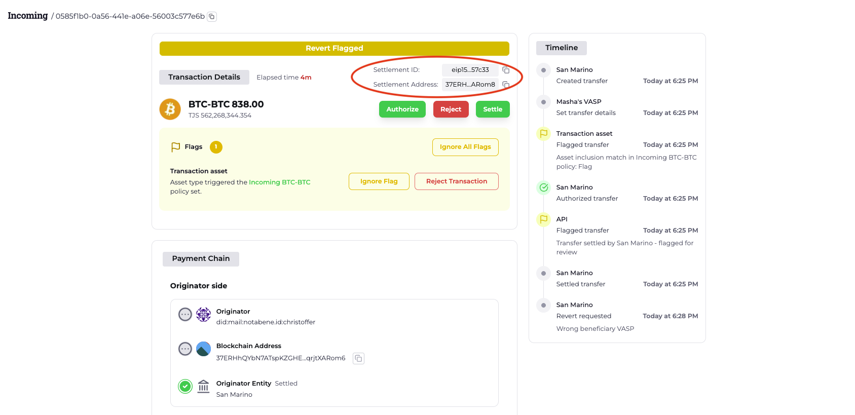
Task: Click the truncated blockchain address 37ERHhQYbN7ATspKZGHE...qrjtXARom6
Action: (x=281, y=358)
